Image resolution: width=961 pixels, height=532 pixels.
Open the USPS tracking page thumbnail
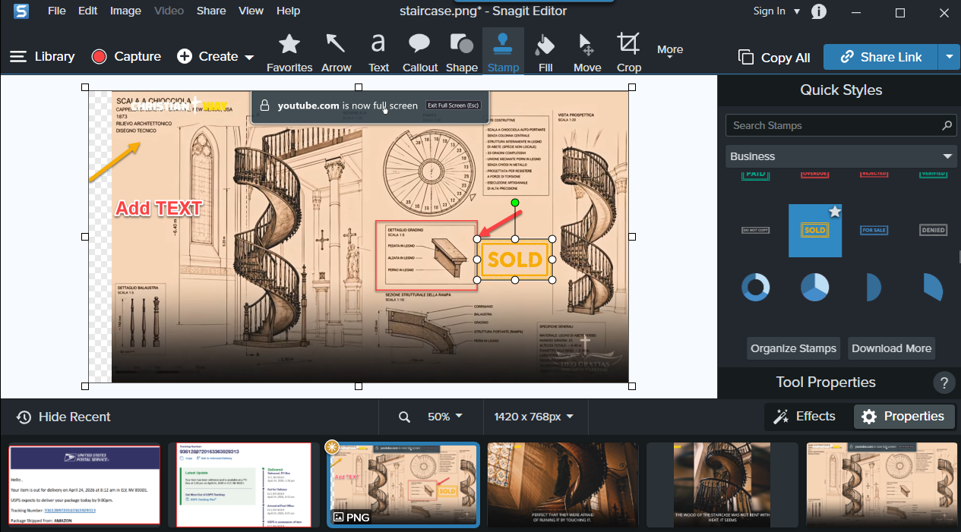[x=243, y=485]
